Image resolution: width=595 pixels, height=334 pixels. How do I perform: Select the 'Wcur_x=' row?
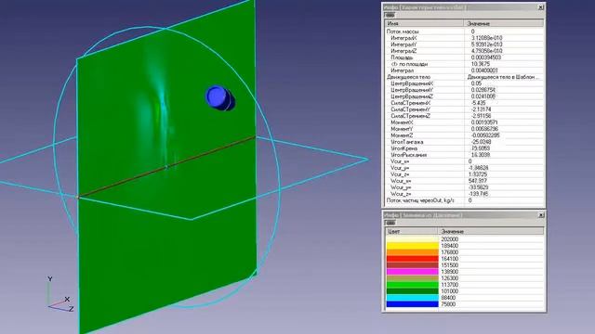point(464,181)
